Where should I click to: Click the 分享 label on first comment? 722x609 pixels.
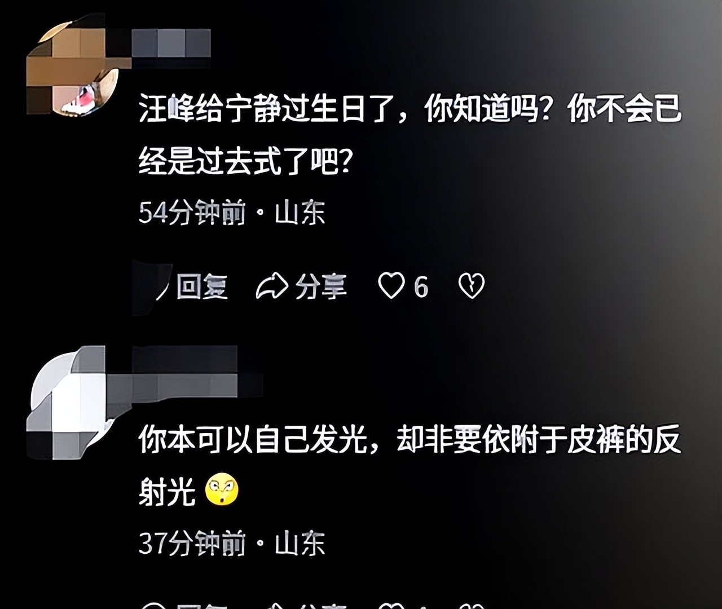[x=321, y=286]
